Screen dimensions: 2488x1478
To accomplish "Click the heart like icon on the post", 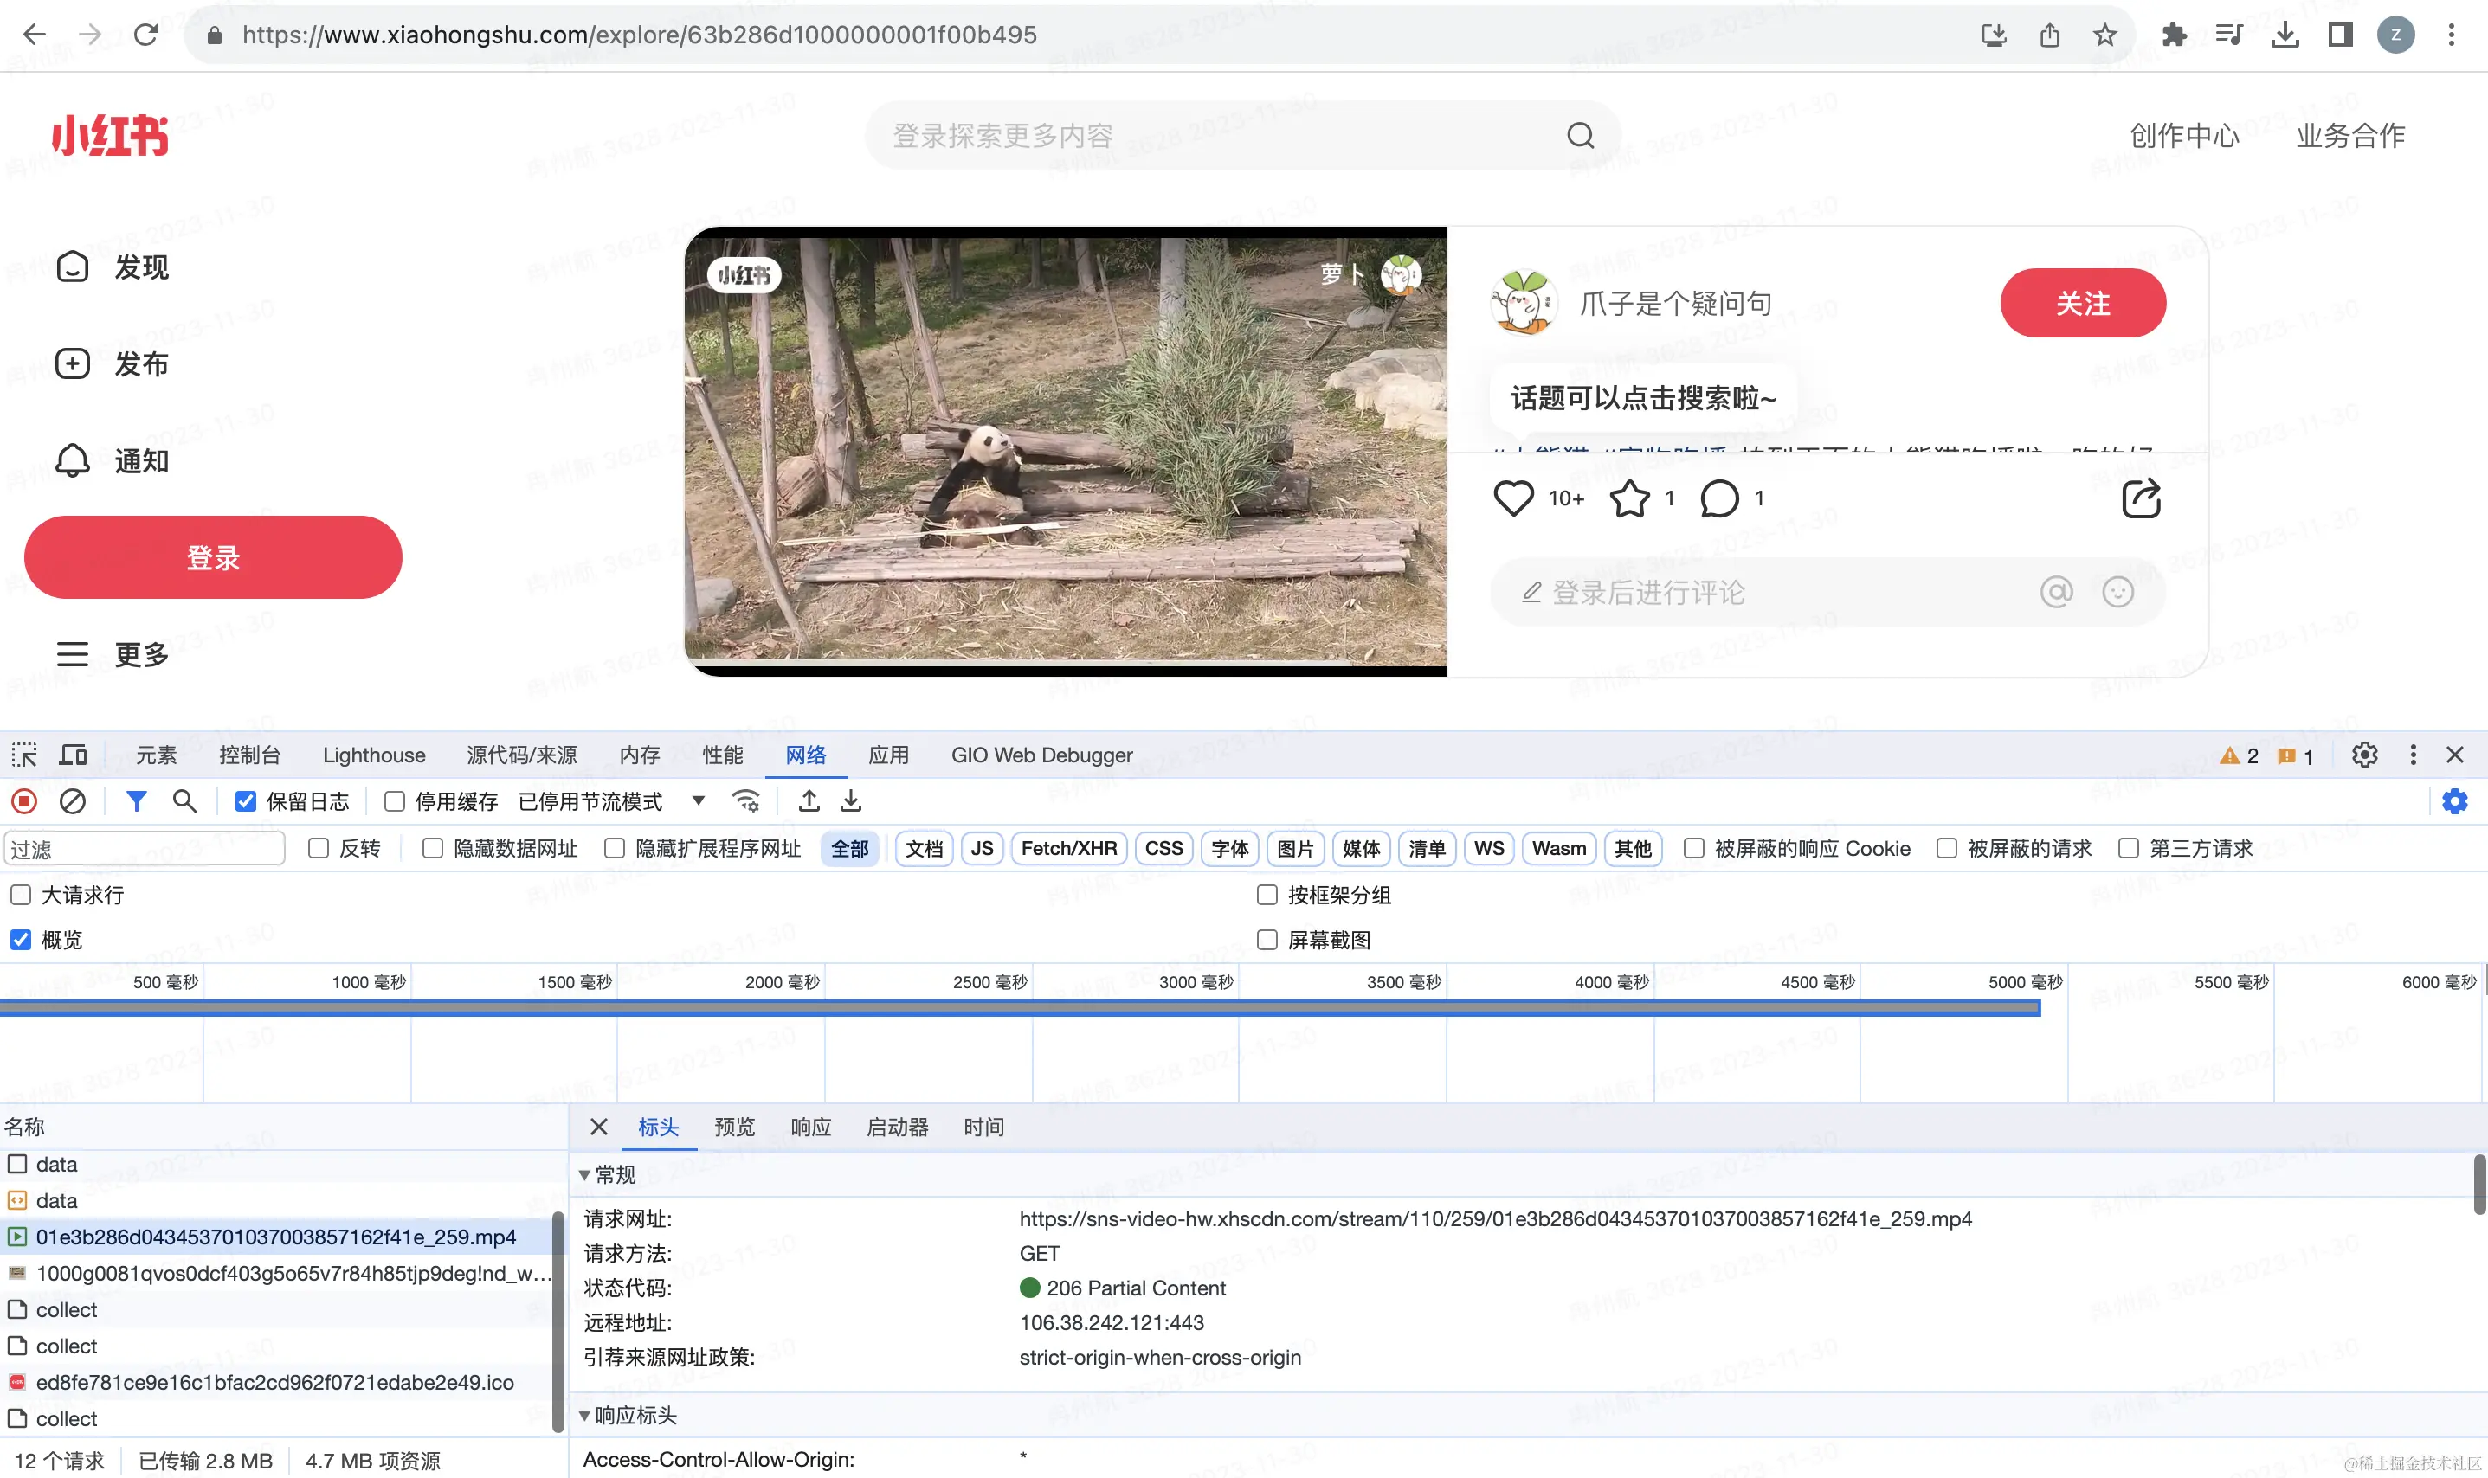I will click(x=1512, y=498).
